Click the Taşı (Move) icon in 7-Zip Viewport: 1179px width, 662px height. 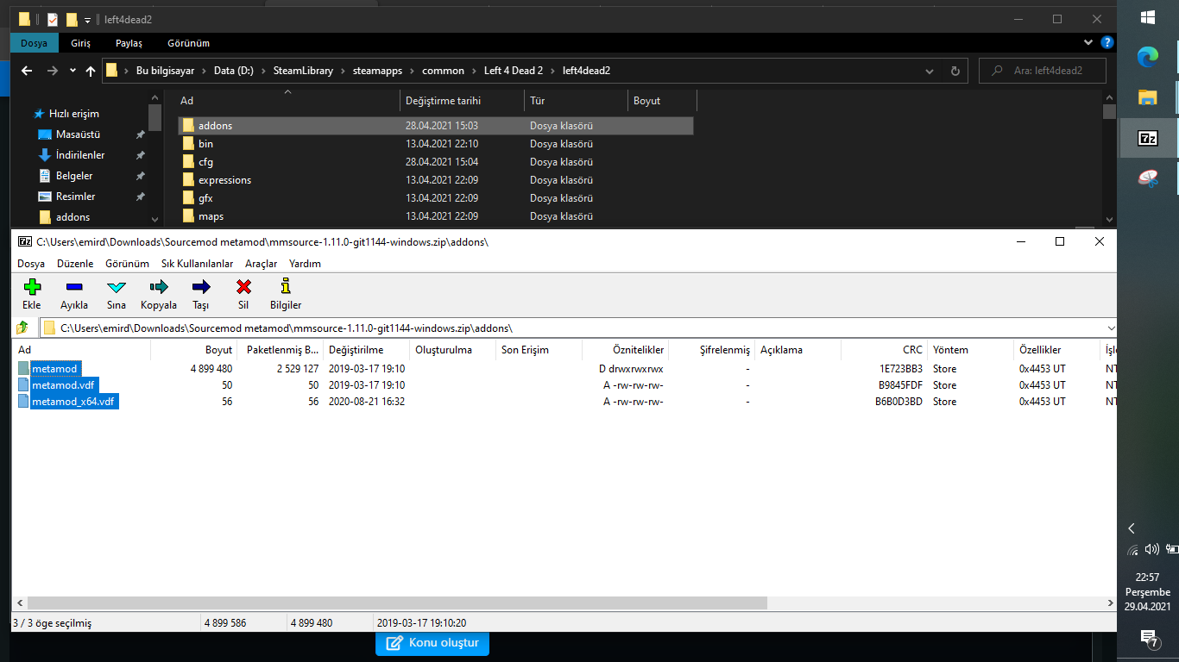click(x=201, y=287)
